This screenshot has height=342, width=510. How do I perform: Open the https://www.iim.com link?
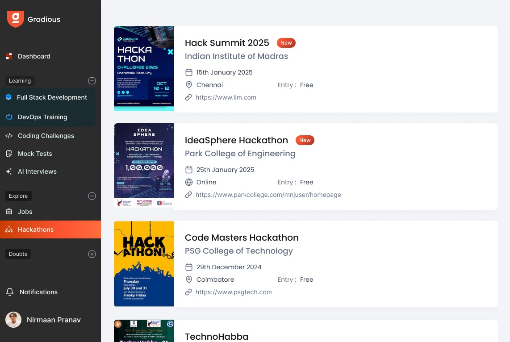pyautogui.click(x=226, y=97)
